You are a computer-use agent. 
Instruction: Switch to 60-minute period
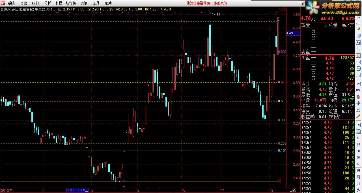click(358, 157)
